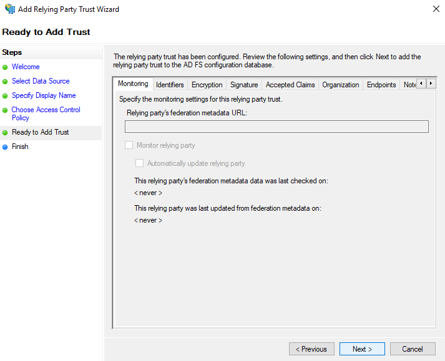Click the federation metadata URL field
Screen dimensions: 445x361
point(276,127)
